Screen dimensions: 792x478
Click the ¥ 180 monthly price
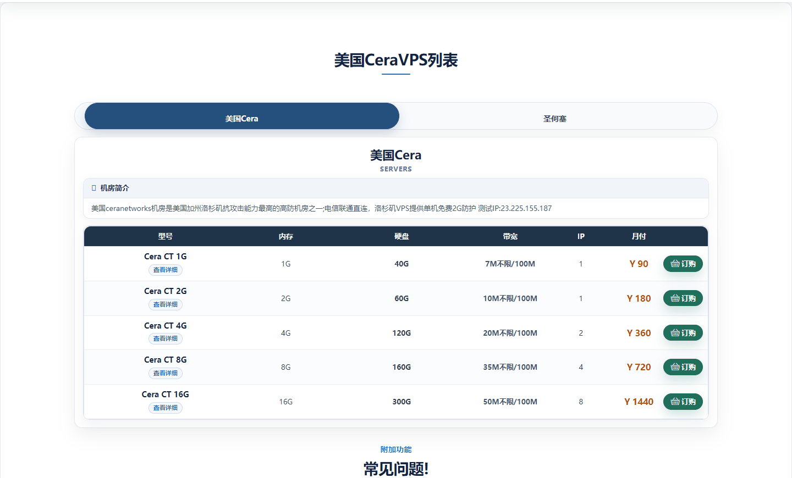point(639,298)
